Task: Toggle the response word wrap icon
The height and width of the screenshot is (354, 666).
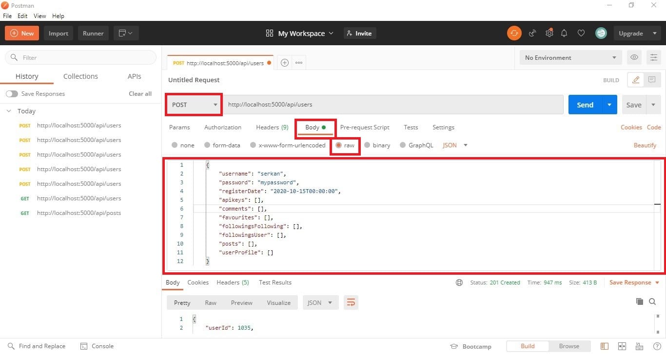Action: point(351,302)
